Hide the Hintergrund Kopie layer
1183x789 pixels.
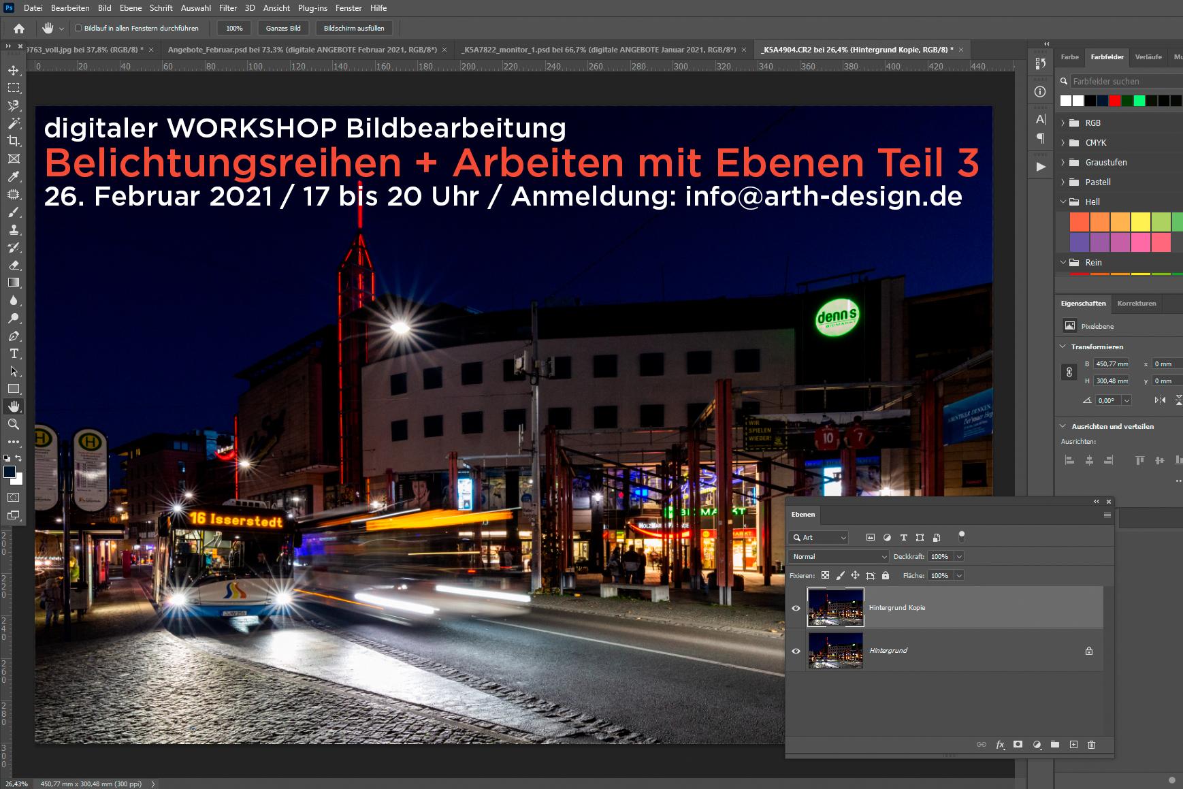pos(796,608)
